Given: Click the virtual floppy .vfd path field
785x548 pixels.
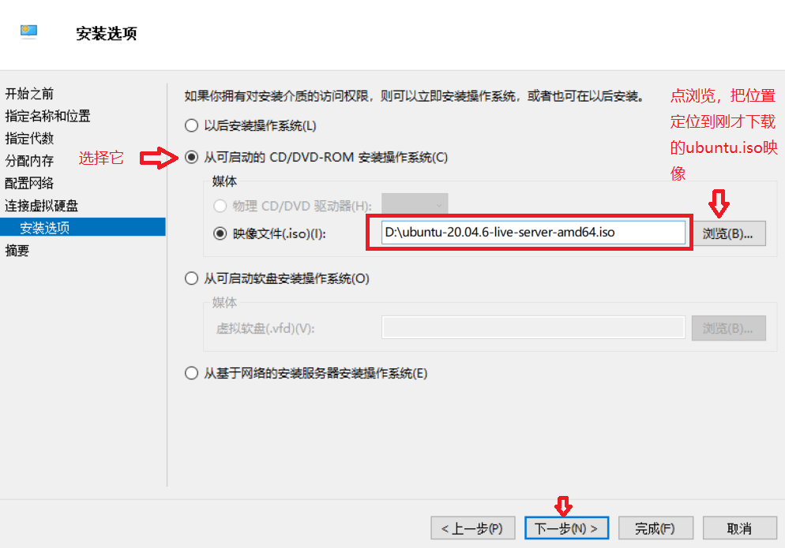Looking at the screenshot, I should pos(533,327).
